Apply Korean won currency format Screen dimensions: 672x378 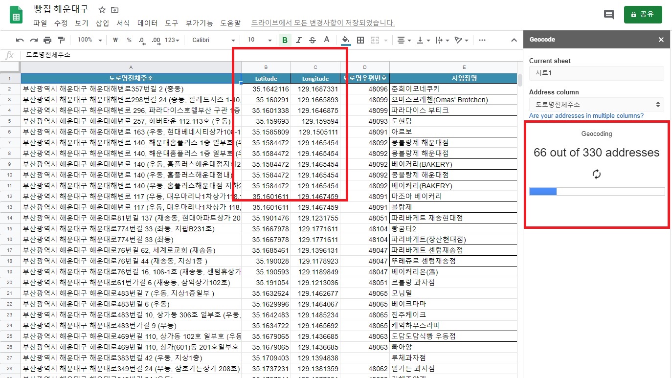coord(115,40)
